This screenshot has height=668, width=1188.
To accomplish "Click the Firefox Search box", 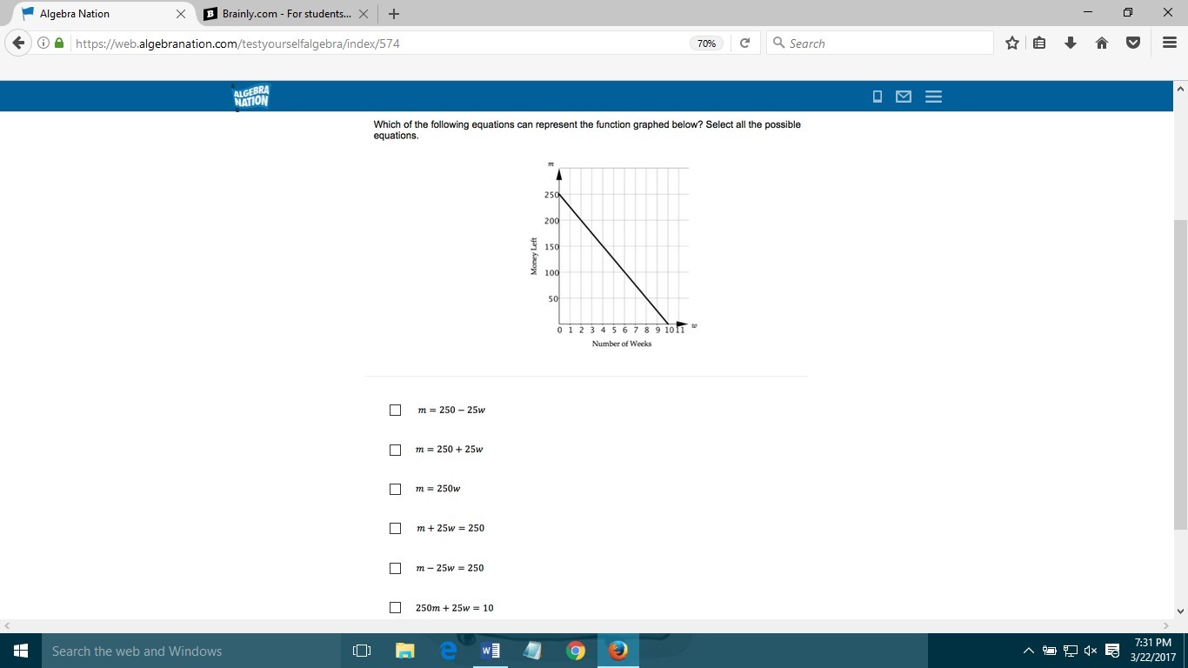I will point(880,43).
